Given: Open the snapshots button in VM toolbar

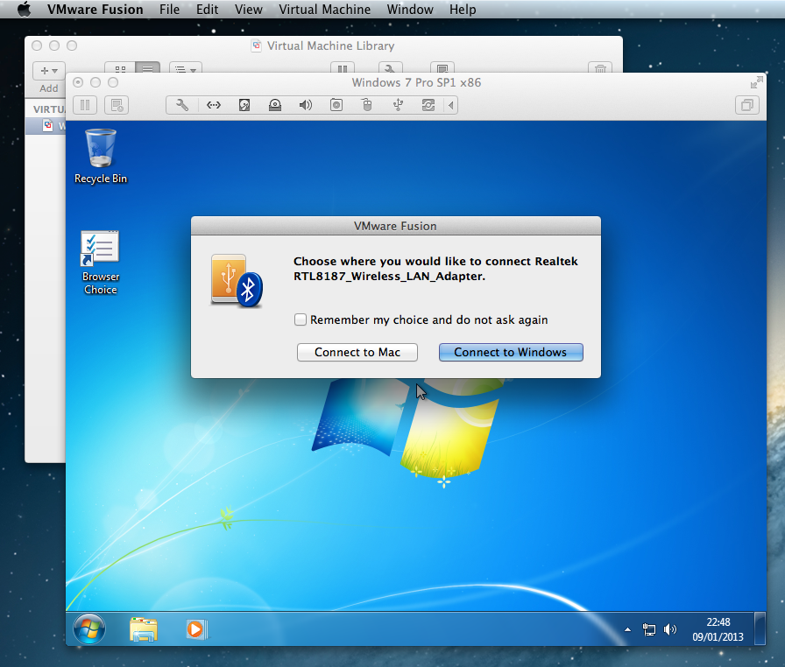Looking at the screenshot, I should coord(116,105).
